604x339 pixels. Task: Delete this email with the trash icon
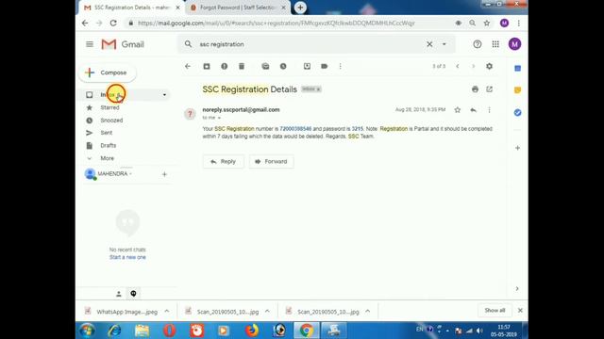(x=242, y=66)
